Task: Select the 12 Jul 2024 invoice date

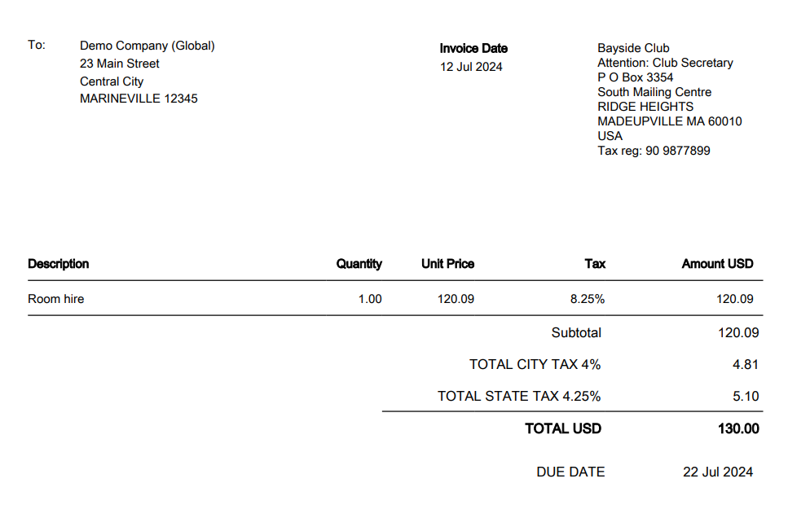Action: pos(471,67)
